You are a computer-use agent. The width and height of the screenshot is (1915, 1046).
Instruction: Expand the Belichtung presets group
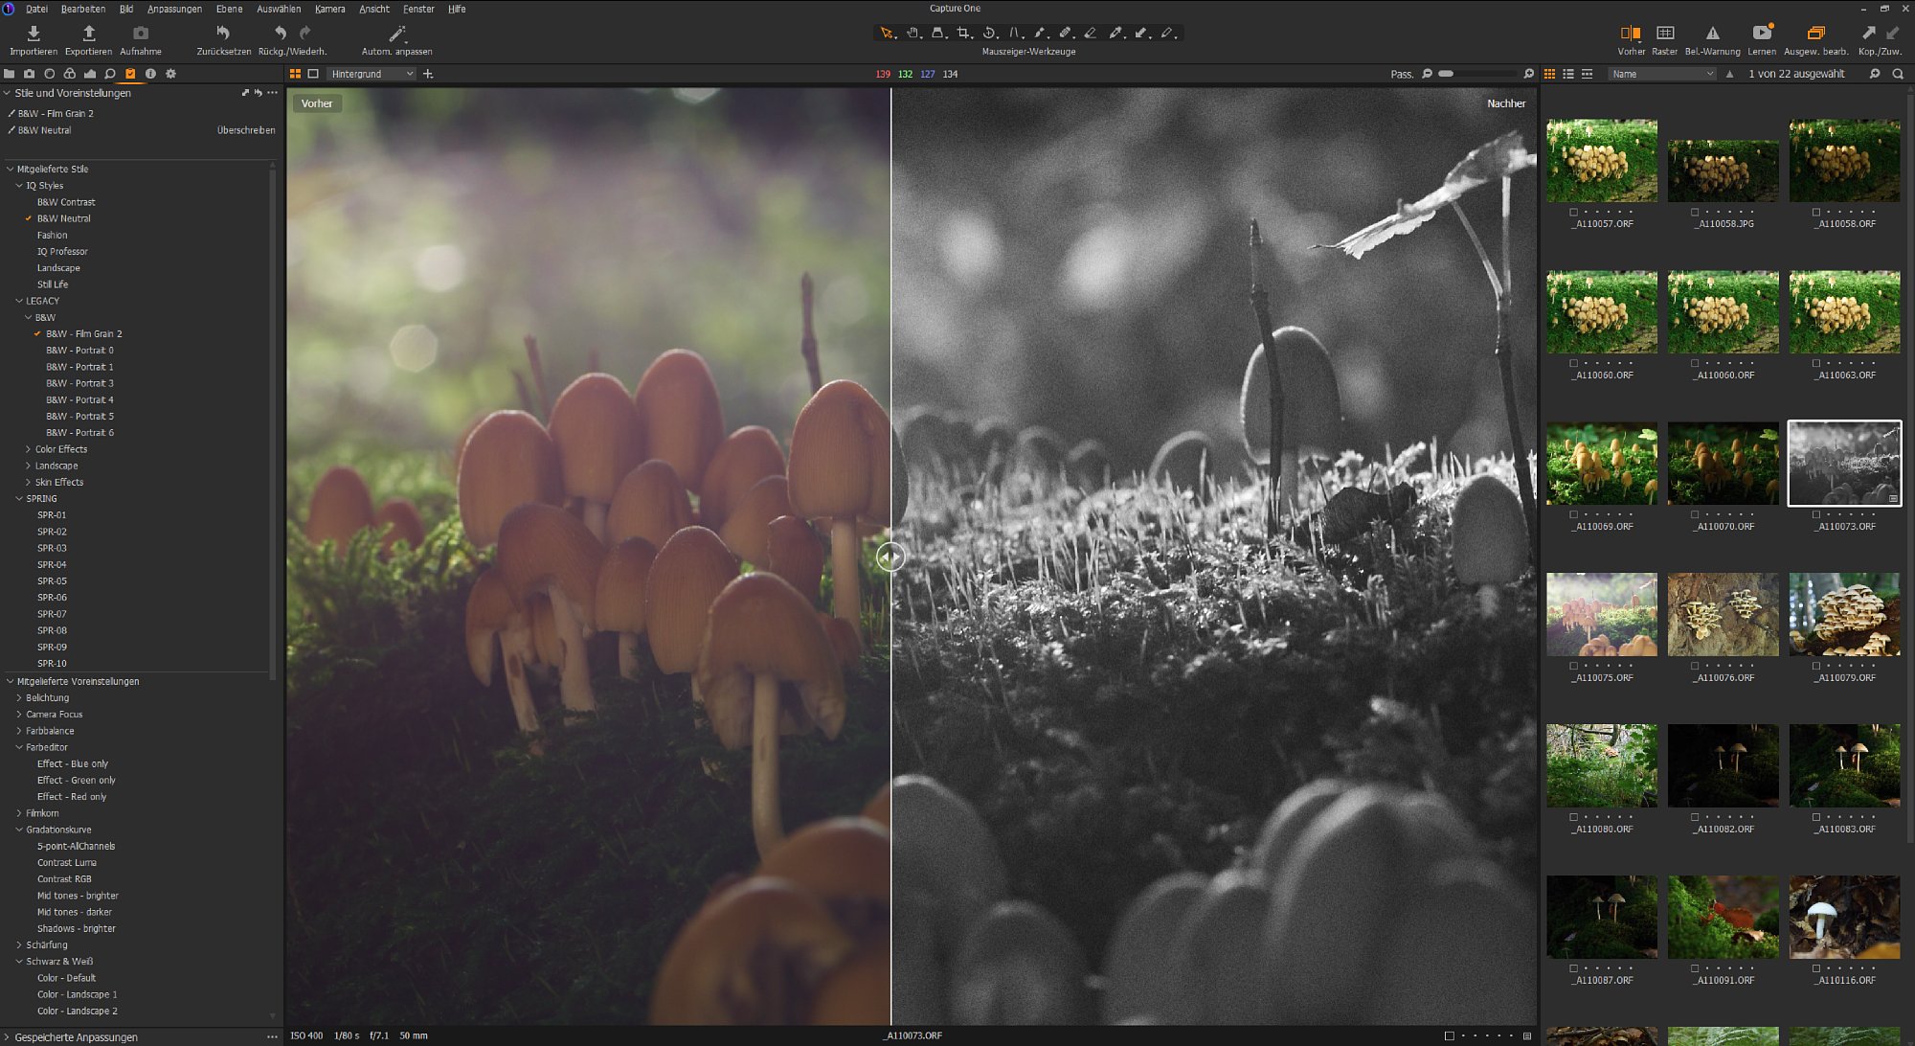(x=19, y=698)
